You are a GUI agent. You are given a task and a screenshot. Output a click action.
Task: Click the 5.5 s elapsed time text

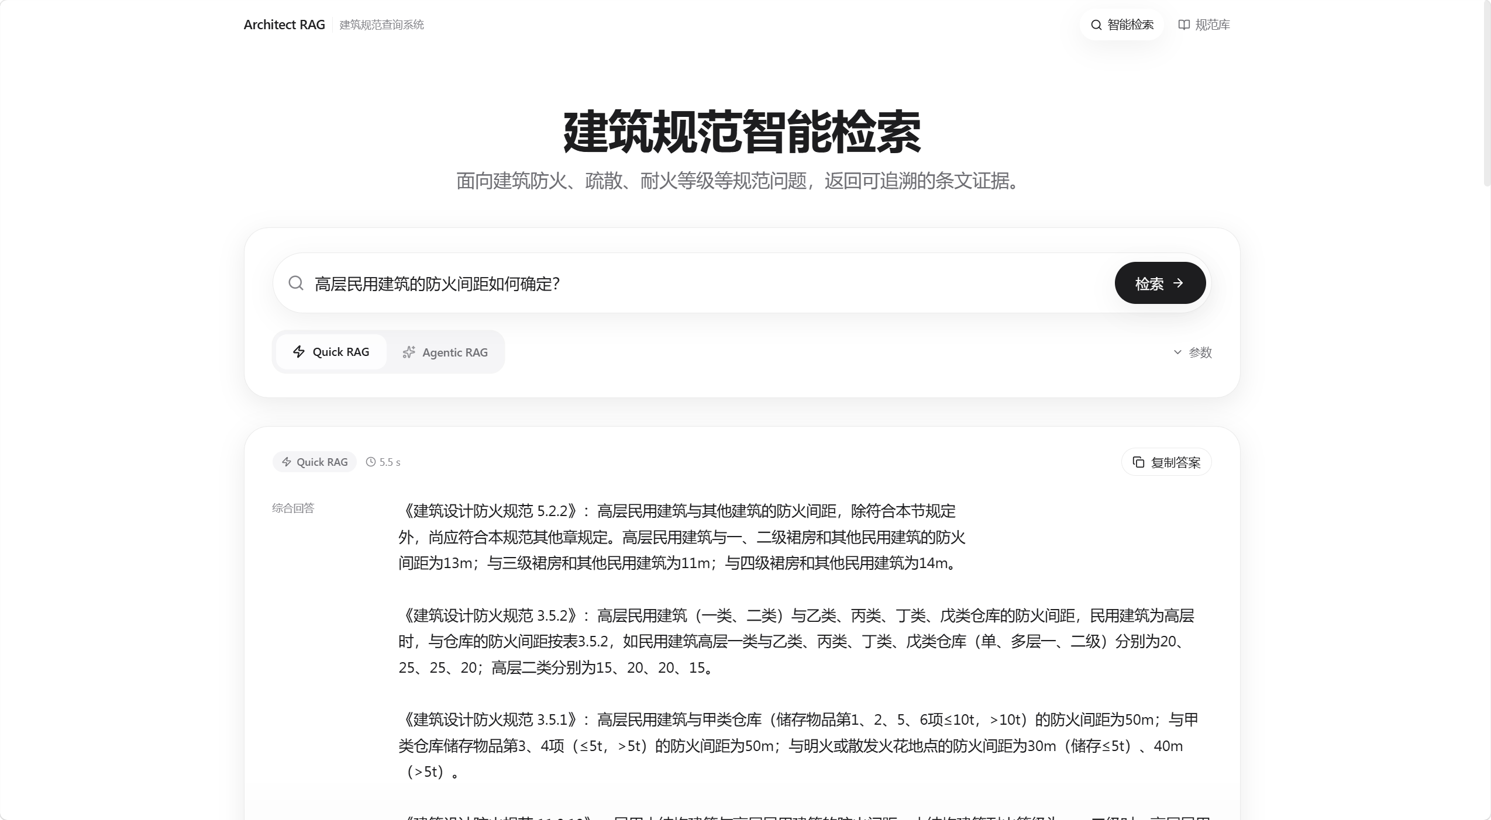tap(390, 462)
